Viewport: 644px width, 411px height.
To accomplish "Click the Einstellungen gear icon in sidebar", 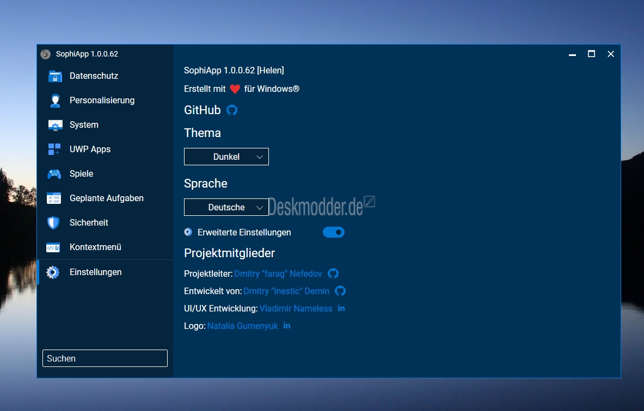I will [53, 272].
